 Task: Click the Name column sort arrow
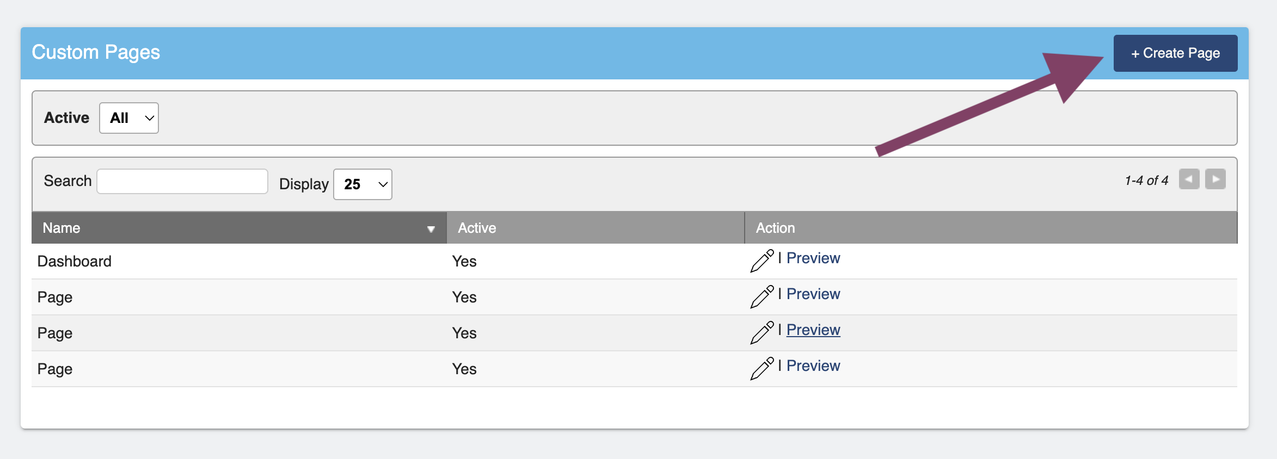431,229
